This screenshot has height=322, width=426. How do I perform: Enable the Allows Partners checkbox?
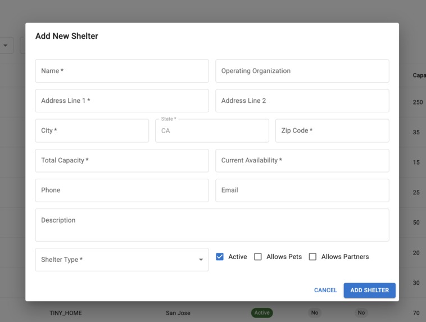[312, 257]
